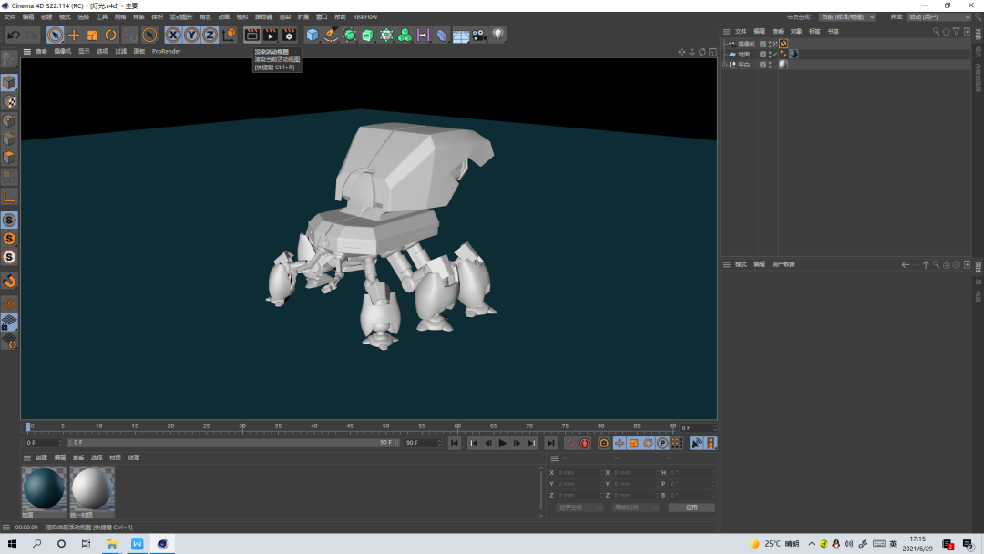This screenshot has width=984, height=554.
Task: Click the Coordinate System toggle icon
Action: click(x=229, y=36)
